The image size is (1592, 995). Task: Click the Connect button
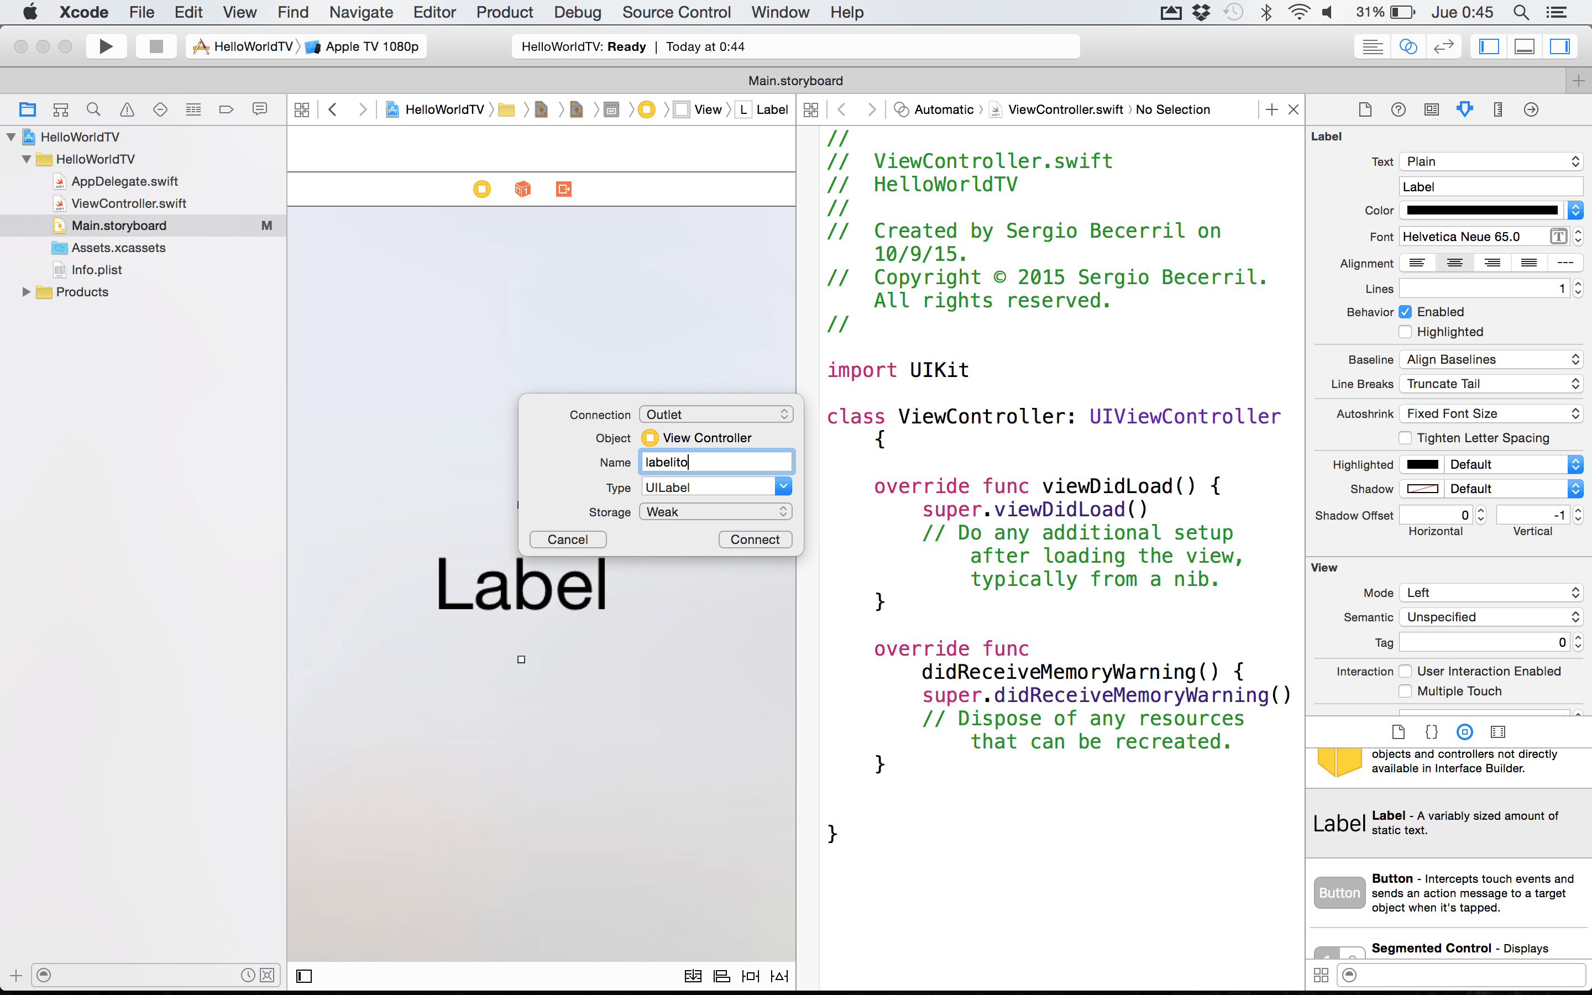[x=755, y=540]
